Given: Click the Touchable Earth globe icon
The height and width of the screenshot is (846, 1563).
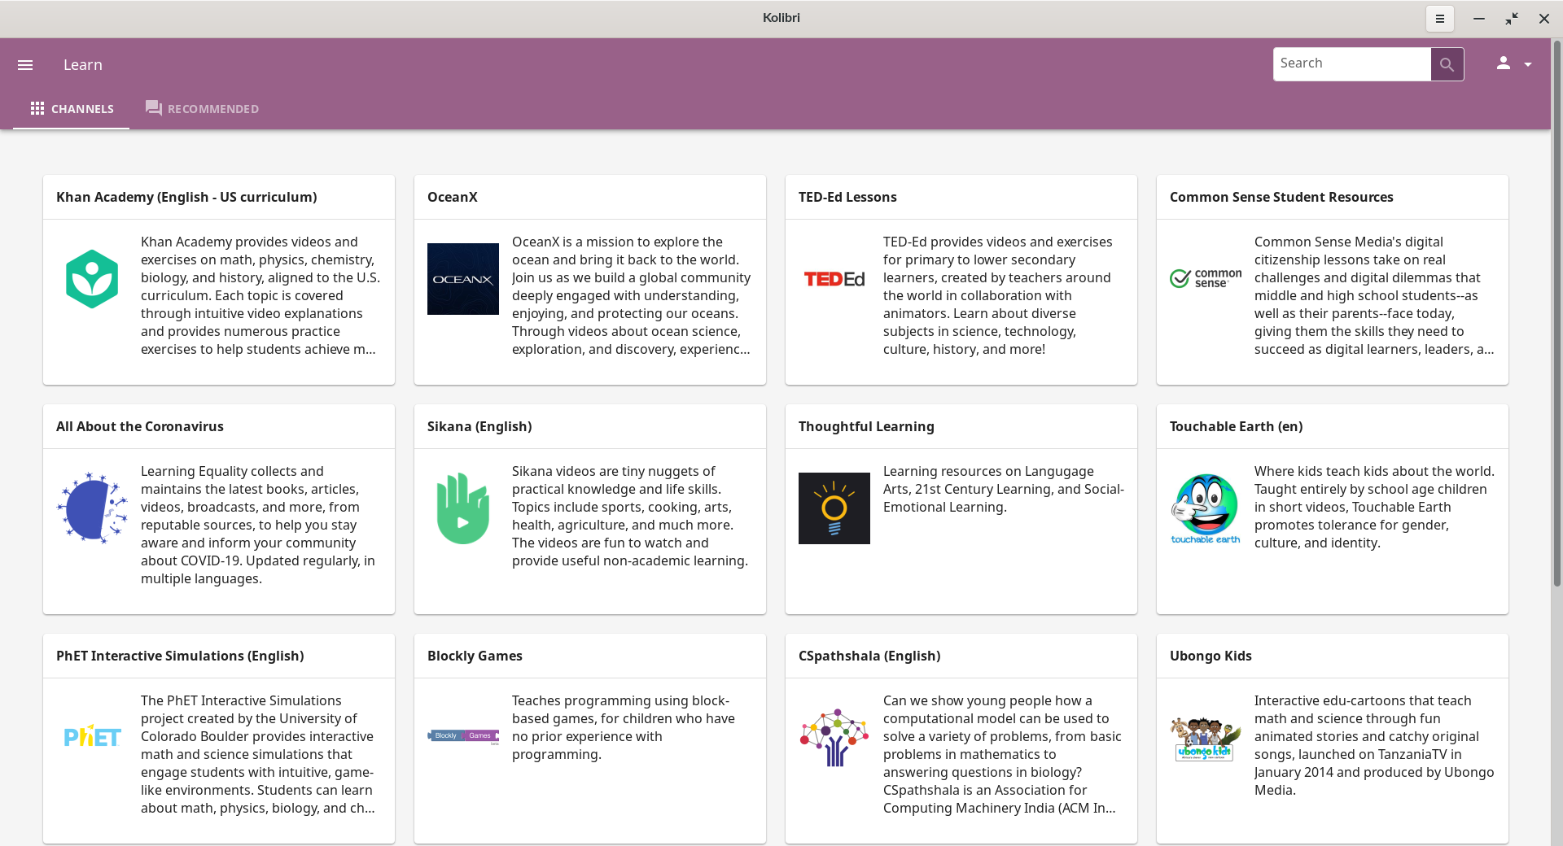Looking at the screenshot, I should [x=1206, y=508].
